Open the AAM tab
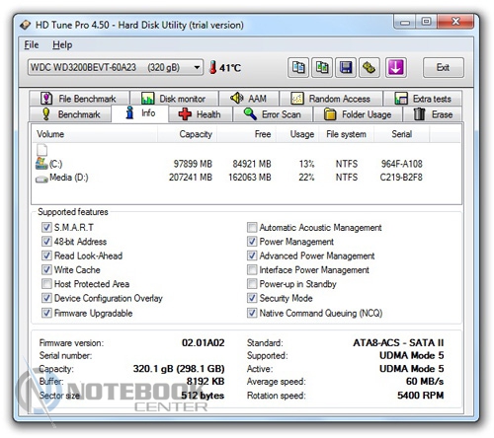The width and height of the screenshot is (494, 438). 249,99
